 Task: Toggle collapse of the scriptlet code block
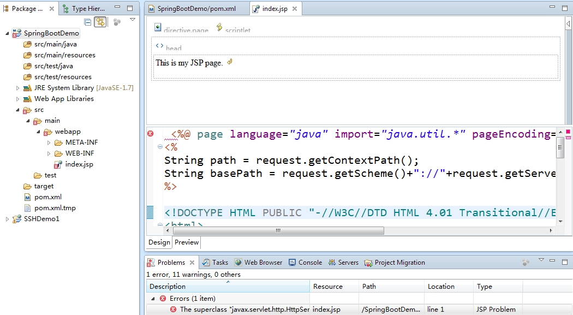(159, 146)
